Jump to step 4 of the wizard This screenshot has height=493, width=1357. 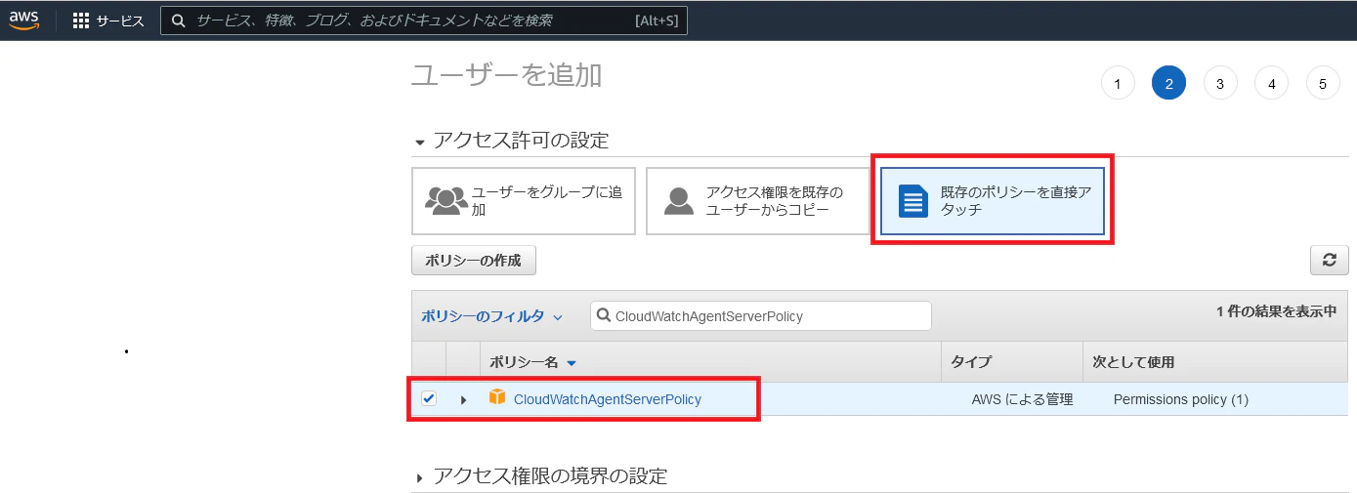pos(1271,84)
